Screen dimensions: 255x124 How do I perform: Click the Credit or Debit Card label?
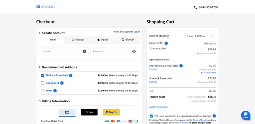tap(52, 121)
